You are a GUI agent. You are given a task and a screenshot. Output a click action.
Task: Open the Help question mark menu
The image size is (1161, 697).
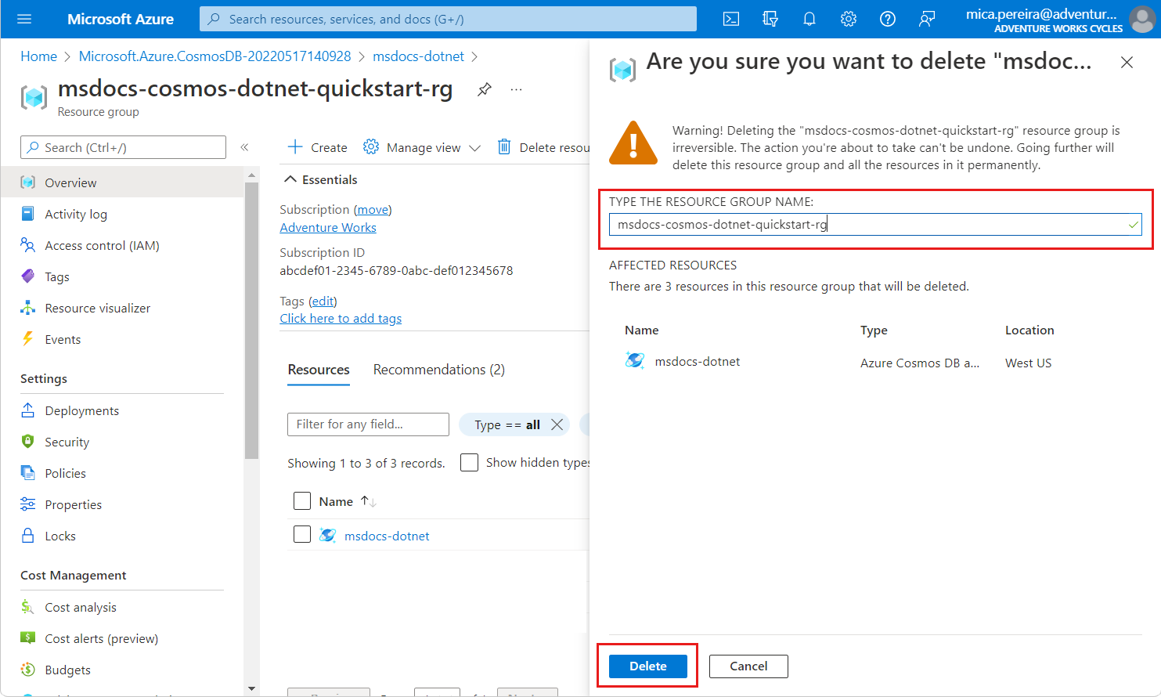click(888, 19)
